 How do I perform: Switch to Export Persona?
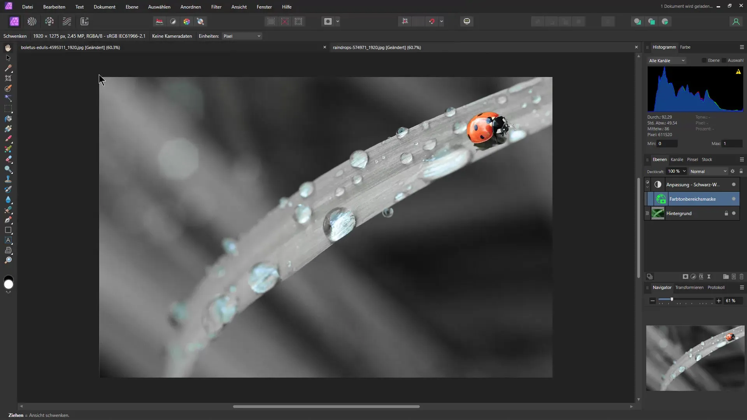click(84, 21)
